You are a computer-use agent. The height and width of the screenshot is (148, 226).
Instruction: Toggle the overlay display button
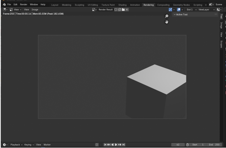click(x=179, y=9)
